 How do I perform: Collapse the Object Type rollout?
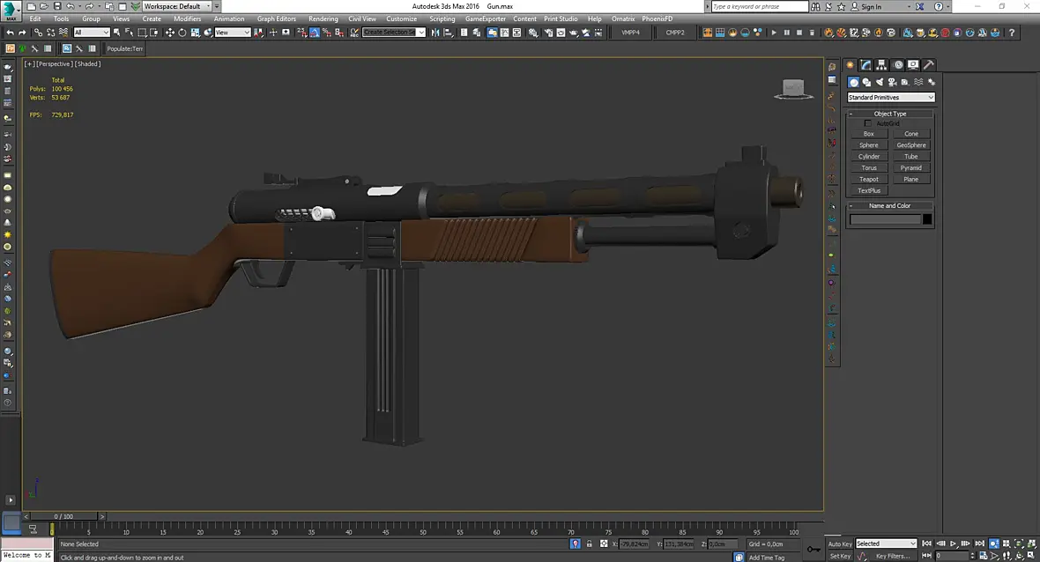point(890,114)
